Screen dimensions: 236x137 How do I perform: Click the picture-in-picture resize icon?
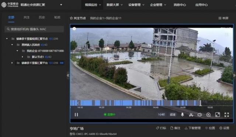click(x=218, y=115)
